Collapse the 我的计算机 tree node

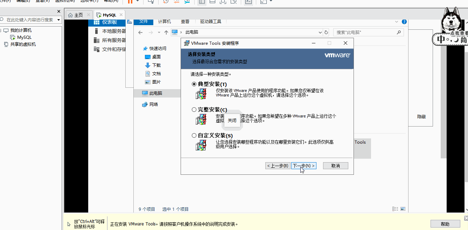click(0, 30)
